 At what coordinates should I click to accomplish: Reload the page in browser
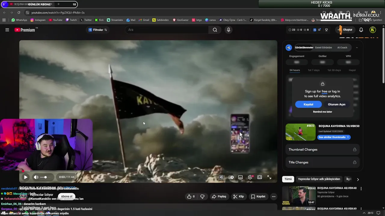click(x=19, y=13)
